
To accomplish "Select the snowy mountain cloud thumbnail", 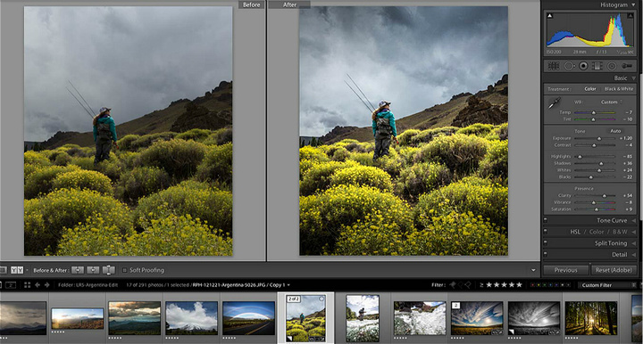I will click(x=191, y=318).
